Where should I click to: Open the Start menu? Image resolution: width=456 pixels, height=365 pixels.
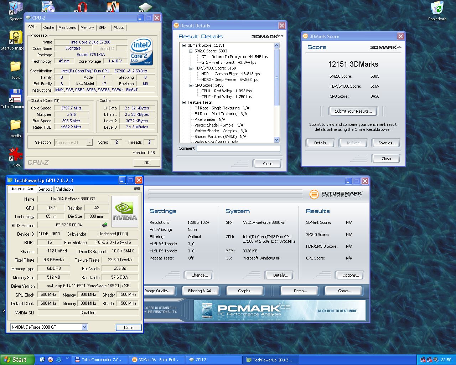pos(17,360)
